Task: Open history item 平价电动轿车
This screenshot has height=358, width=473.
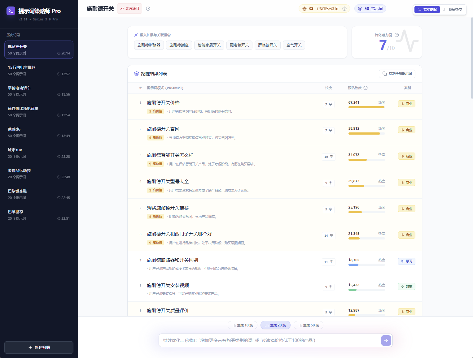Action: [x=39, y=91]
